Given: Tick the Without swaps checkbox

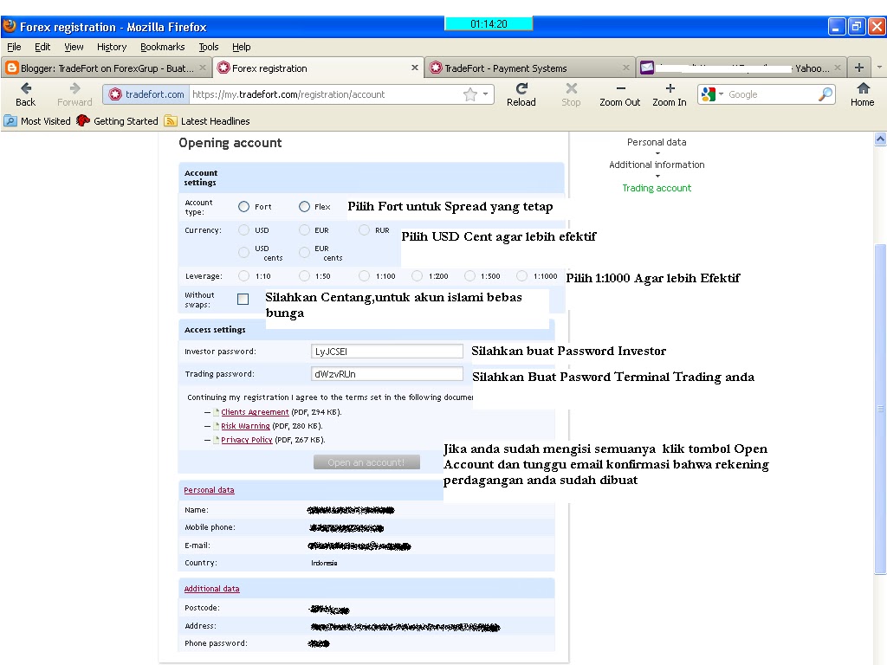Looking at the screenshot, I should [x=243, y=299].
